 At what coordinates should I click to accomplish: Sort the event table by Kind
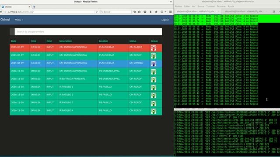tap(49, 41)
